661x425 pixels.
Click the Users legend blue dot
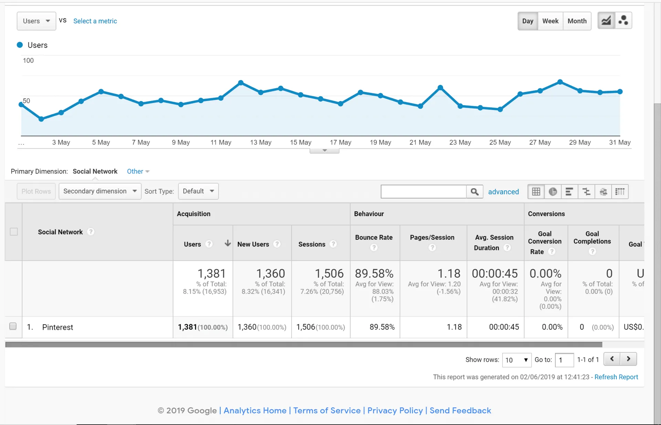[20, 45]
